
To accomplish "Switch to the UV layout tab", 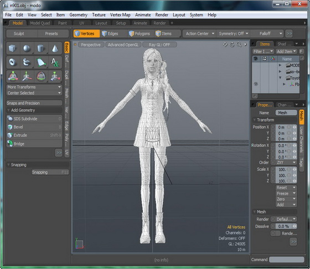I will [x=82, y=23].
